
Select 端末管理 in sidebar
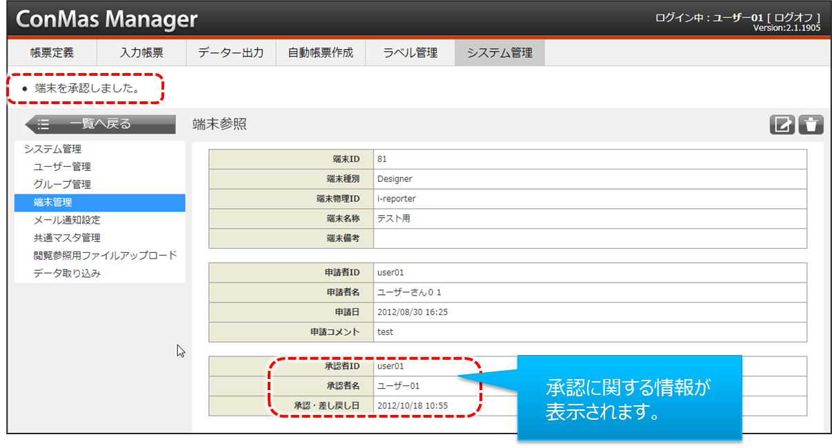tap(53, 203)
